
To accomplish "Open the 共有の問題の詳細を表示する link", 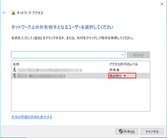I will 32,117.
